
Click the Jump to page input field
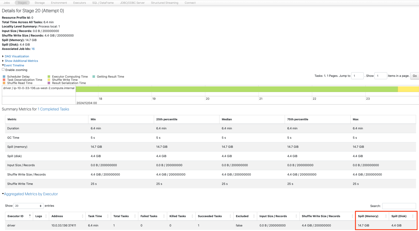point(357,76)
